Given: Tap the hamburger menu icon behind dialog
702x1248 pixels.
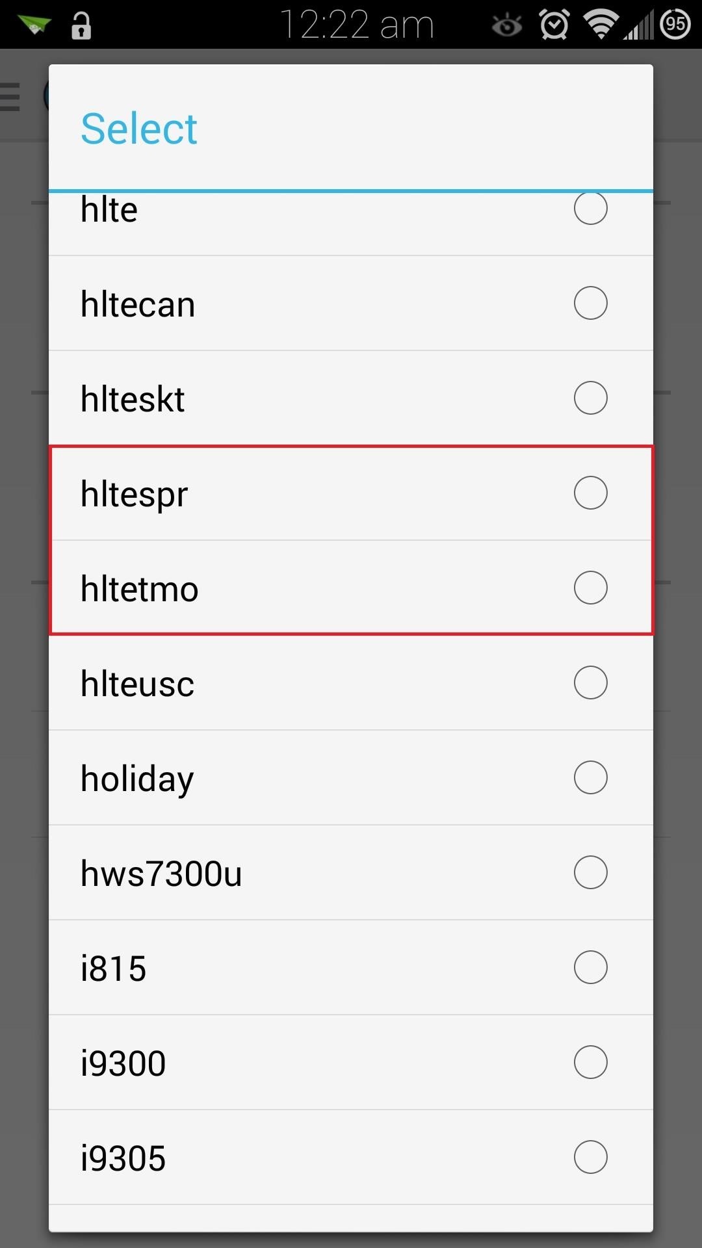Looking at the screenshot, I should pyautogui.click(x=10, y=97).
